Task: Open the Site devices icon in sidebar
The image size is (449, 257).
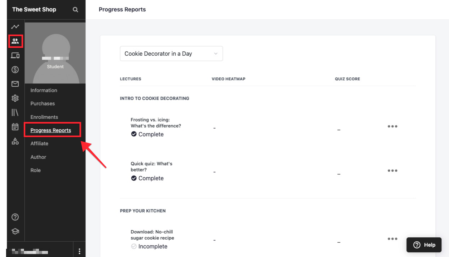Action: click(15, 55)
